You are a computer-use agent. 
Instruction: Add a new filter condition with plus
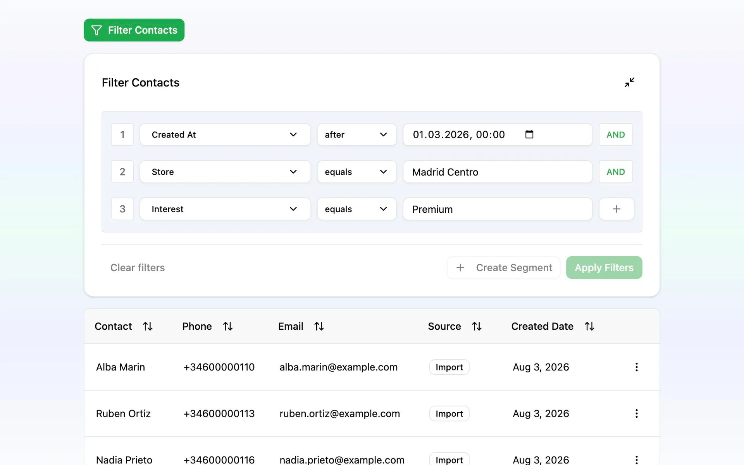click(x=617, y=209)
